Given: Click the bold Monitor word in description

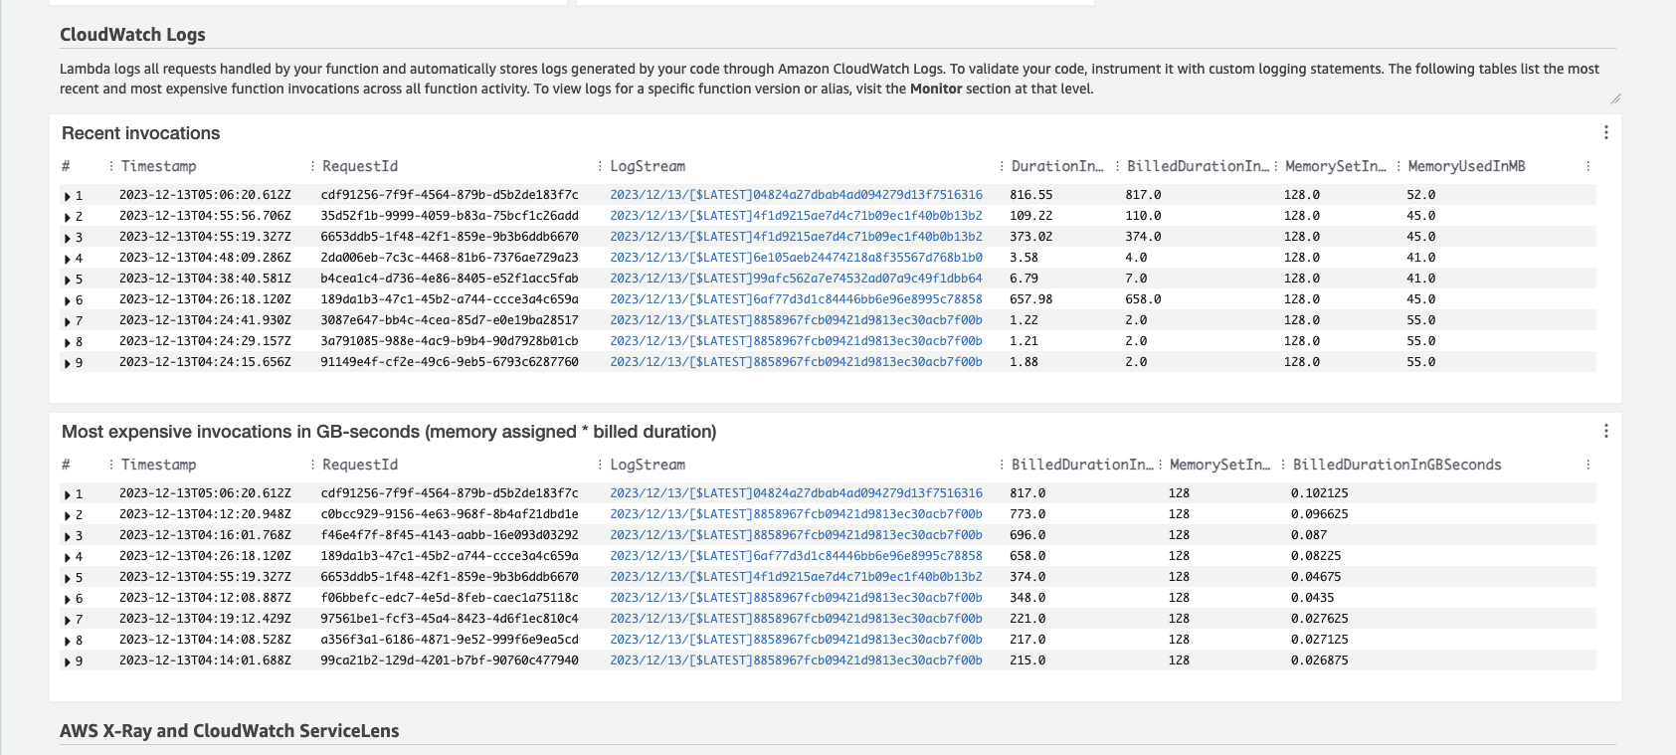Looking at the screenshot, I should (x=936, y=89).
